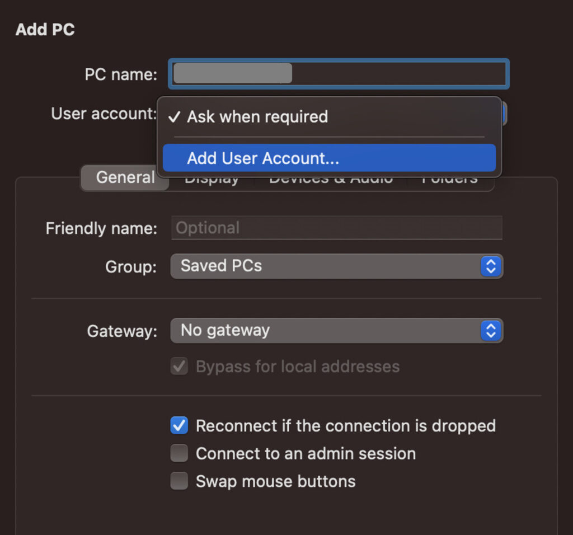Open the Group dropdown showing Saved PCs
573x535 pixels.
[x=336, y=266]
